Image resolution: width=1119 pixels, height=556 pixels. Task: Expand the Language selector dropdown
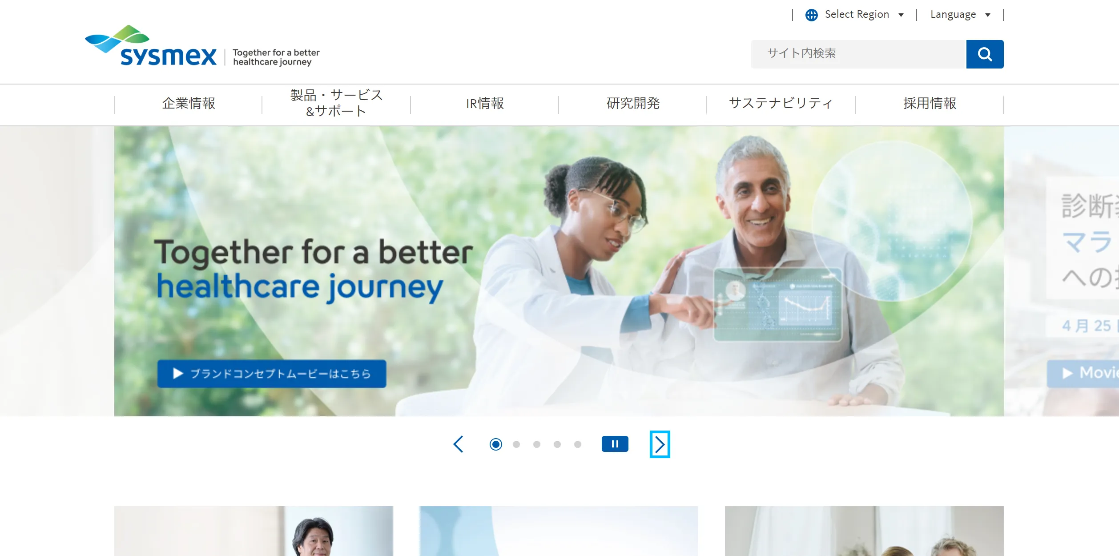coord(962,14)
